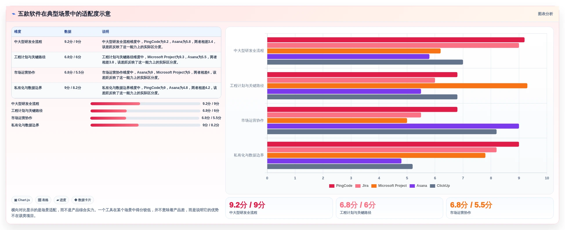
Task: Click the blue icon beside the card title
Action: click(13, 14)
